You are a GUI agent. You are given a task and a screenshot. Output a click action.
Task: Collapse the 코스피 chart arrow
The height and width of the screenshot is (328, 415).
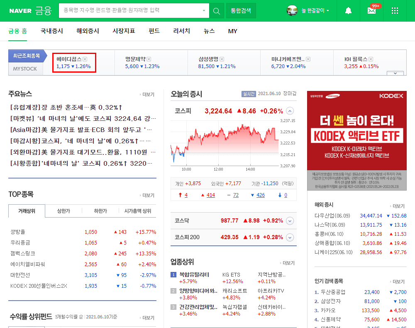pos(290,111)
